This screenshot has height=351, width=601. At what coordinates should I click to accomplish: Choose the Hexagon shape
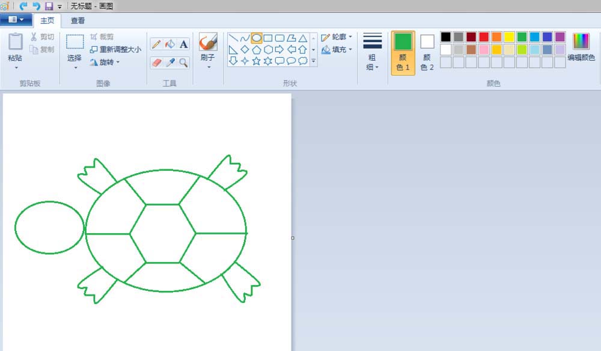(268, 49)
